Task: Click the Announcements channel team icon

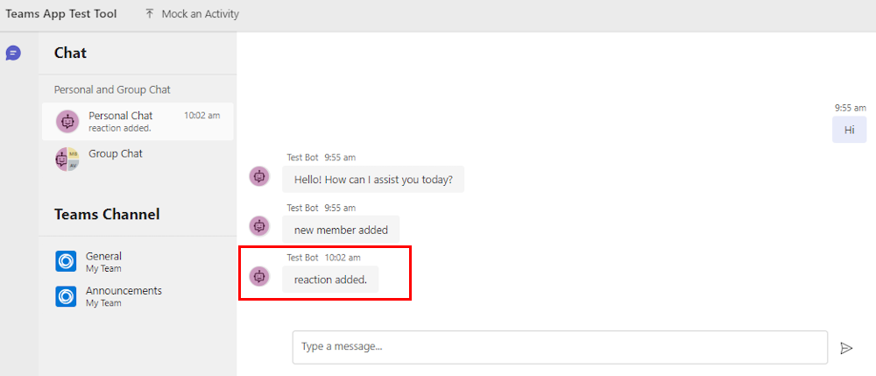Action: pyautogui.click(x=66, y=296)
